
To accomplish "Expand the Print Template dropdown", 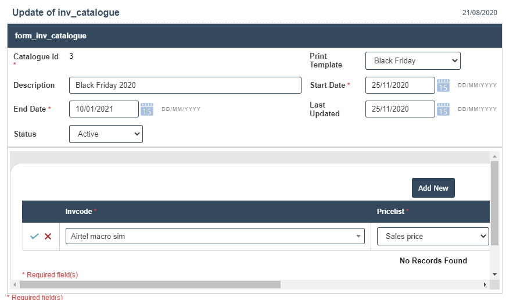I will click(x=412, y=60).
